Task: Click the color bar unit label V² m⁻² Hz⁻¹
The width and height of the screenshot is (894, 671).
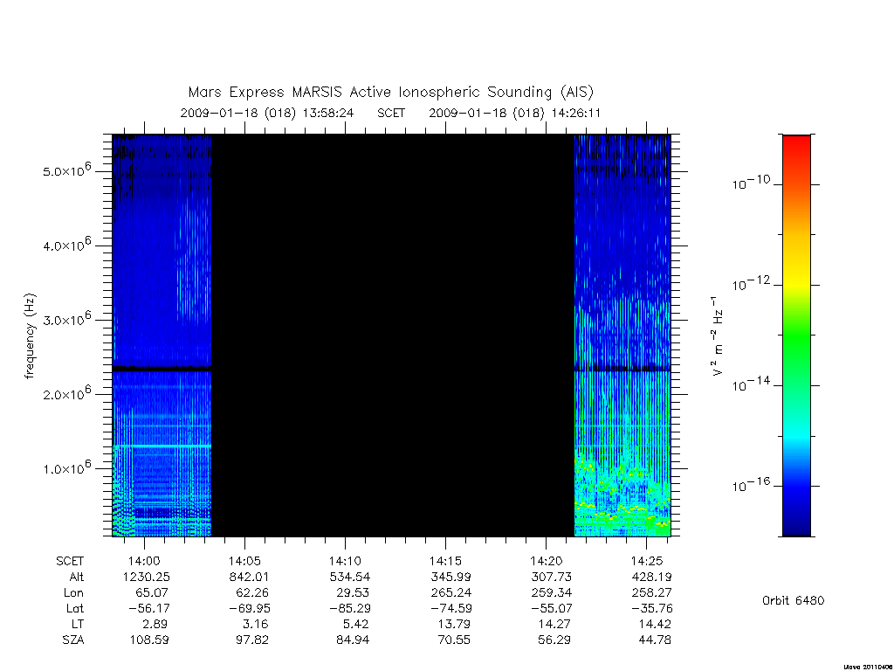Action: tap(718, 336)
